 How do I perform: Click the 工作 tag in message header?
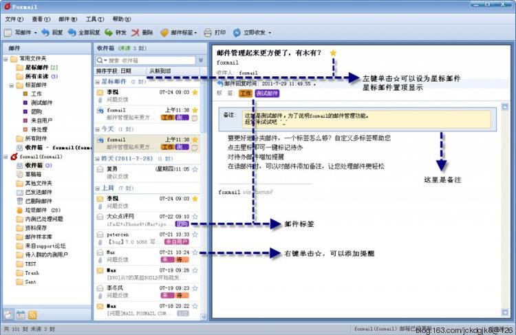click(245, 94)
